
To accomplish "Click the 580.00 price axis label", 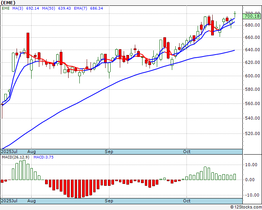I will pyautogui.click(x=252, y=89).
